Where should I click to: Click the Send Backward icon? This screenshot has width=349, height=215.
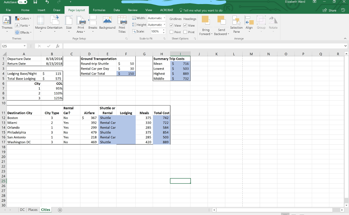point(221,20)
